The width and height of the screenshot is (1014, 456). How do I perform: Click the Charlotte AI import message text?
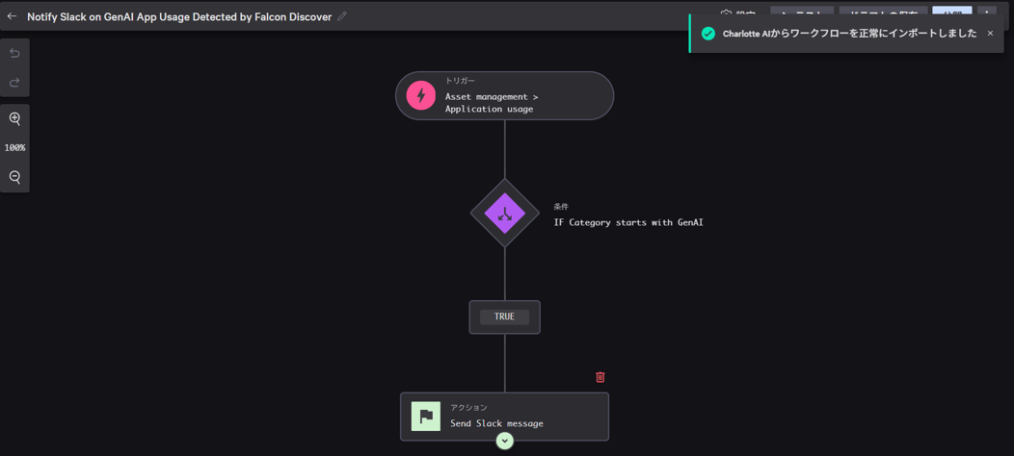tap(850, 34)
